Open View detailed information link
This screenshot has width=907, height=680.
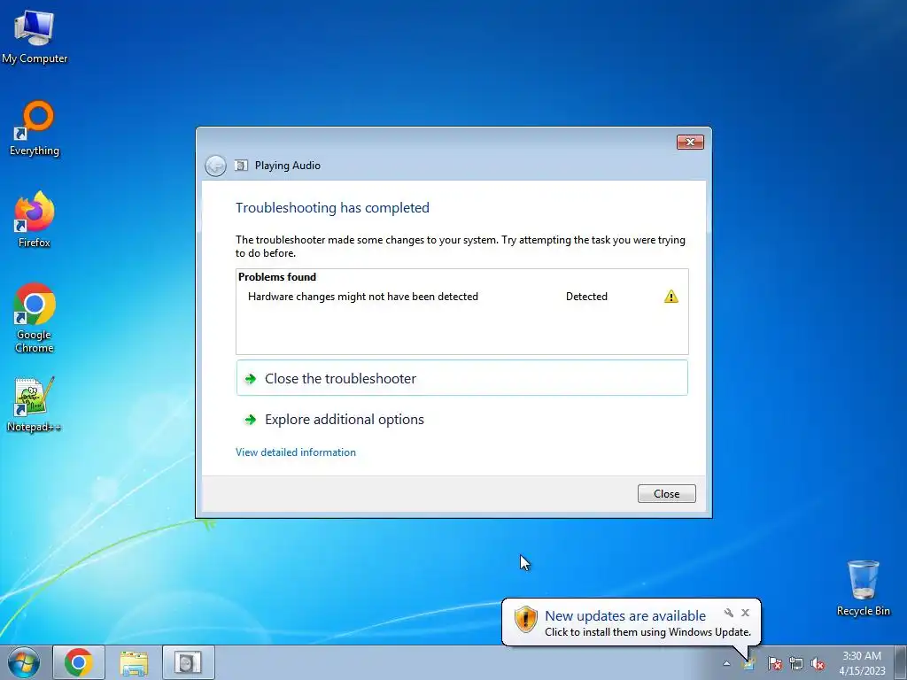click(296, 452)
